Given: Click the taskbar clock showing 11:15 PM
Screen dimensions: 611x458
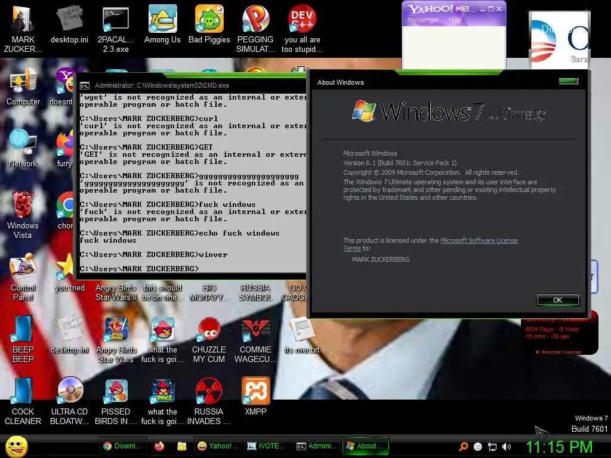Looking at the screenshot, I should tap(559, 447).
